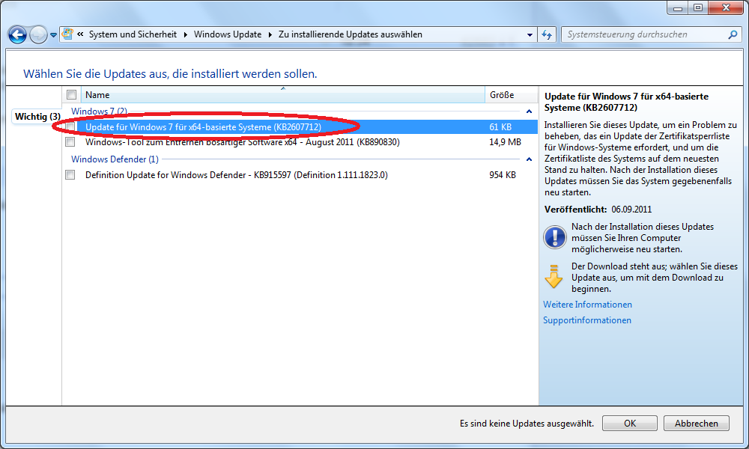Click the Forward navigation arrow

point(38,35)
